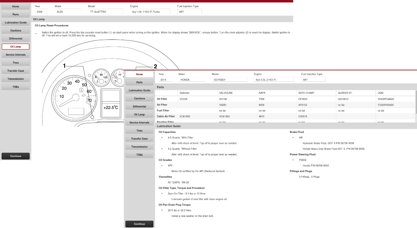Viewport: 417px width, 228px height.
Task: View Differential information for the Honda Odyssey
Action: coord(139,106)
